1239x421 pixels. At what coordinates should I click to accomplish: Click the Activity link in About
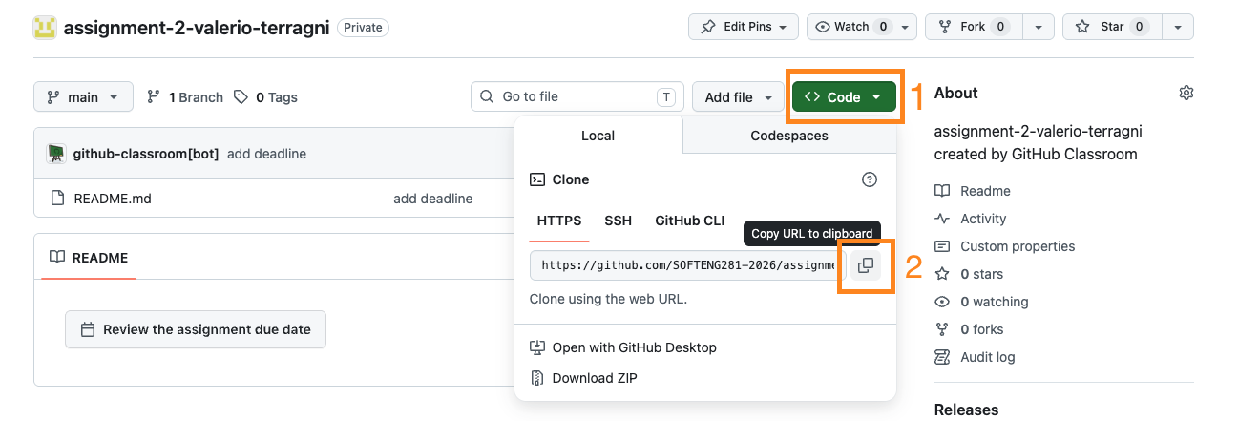(x=972, y=219)
